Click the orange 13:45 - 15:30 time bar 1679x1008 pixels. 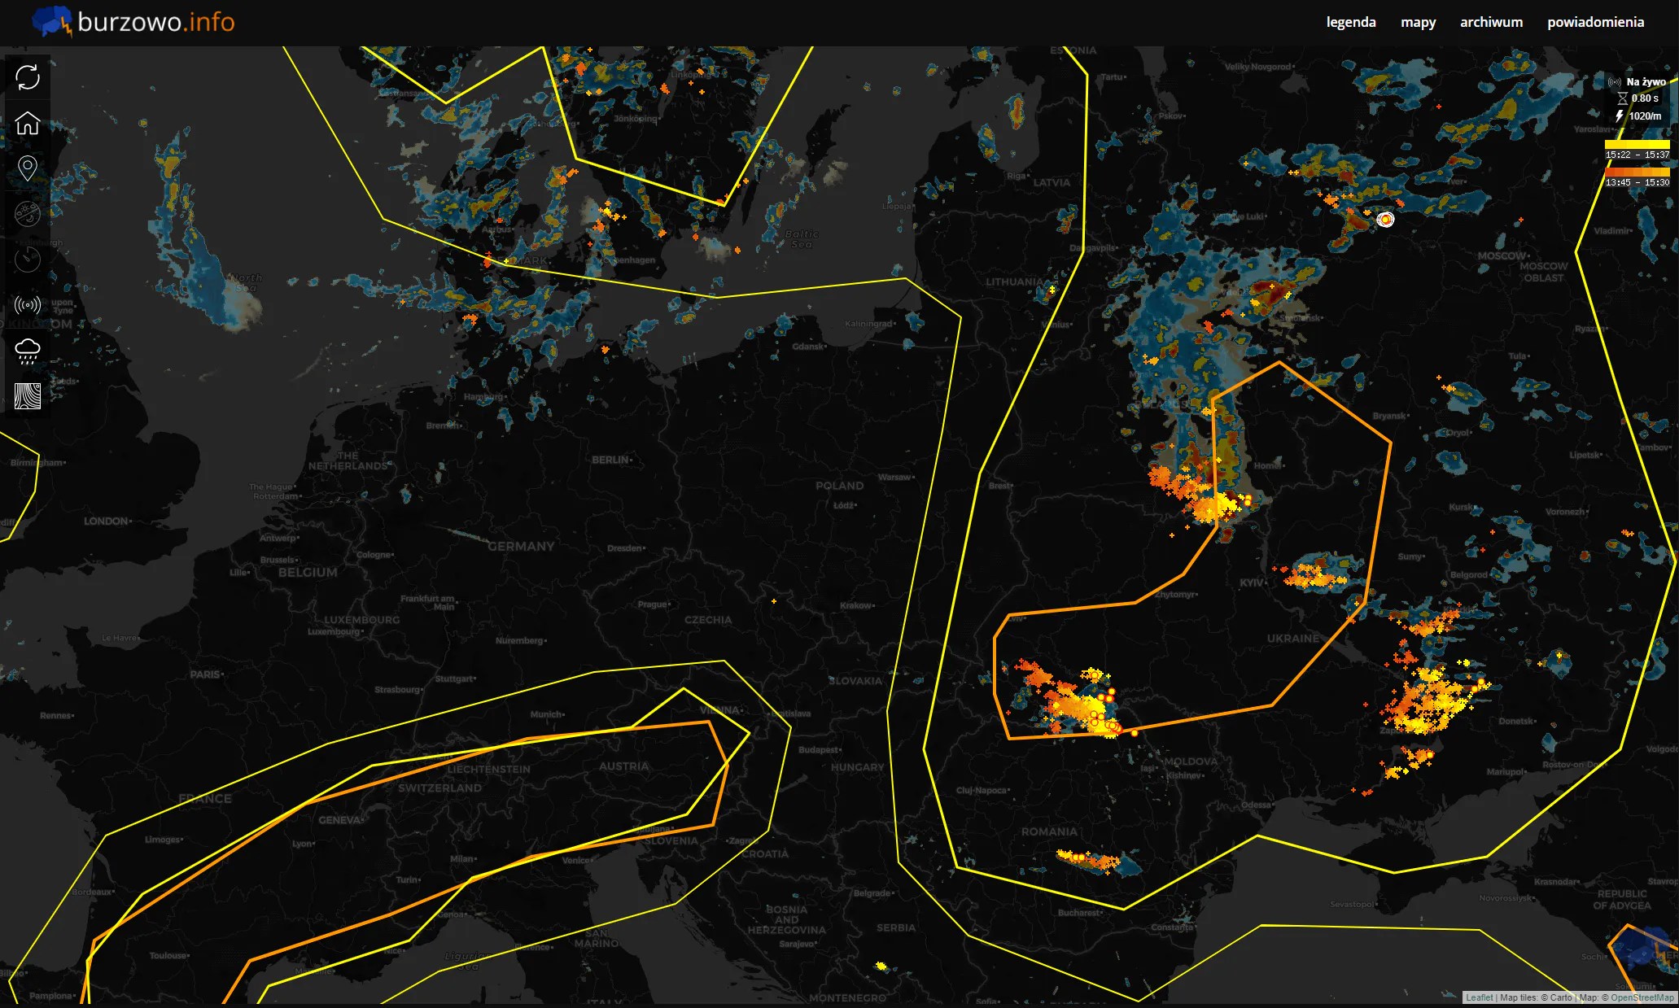tap(1637, 172)
